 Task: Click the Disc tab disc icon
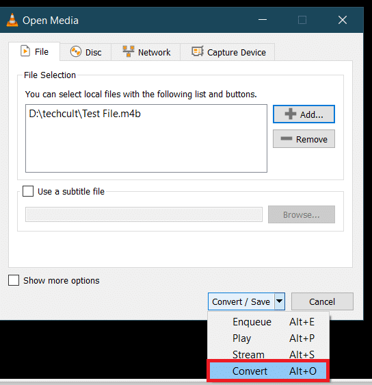(75, 52)
